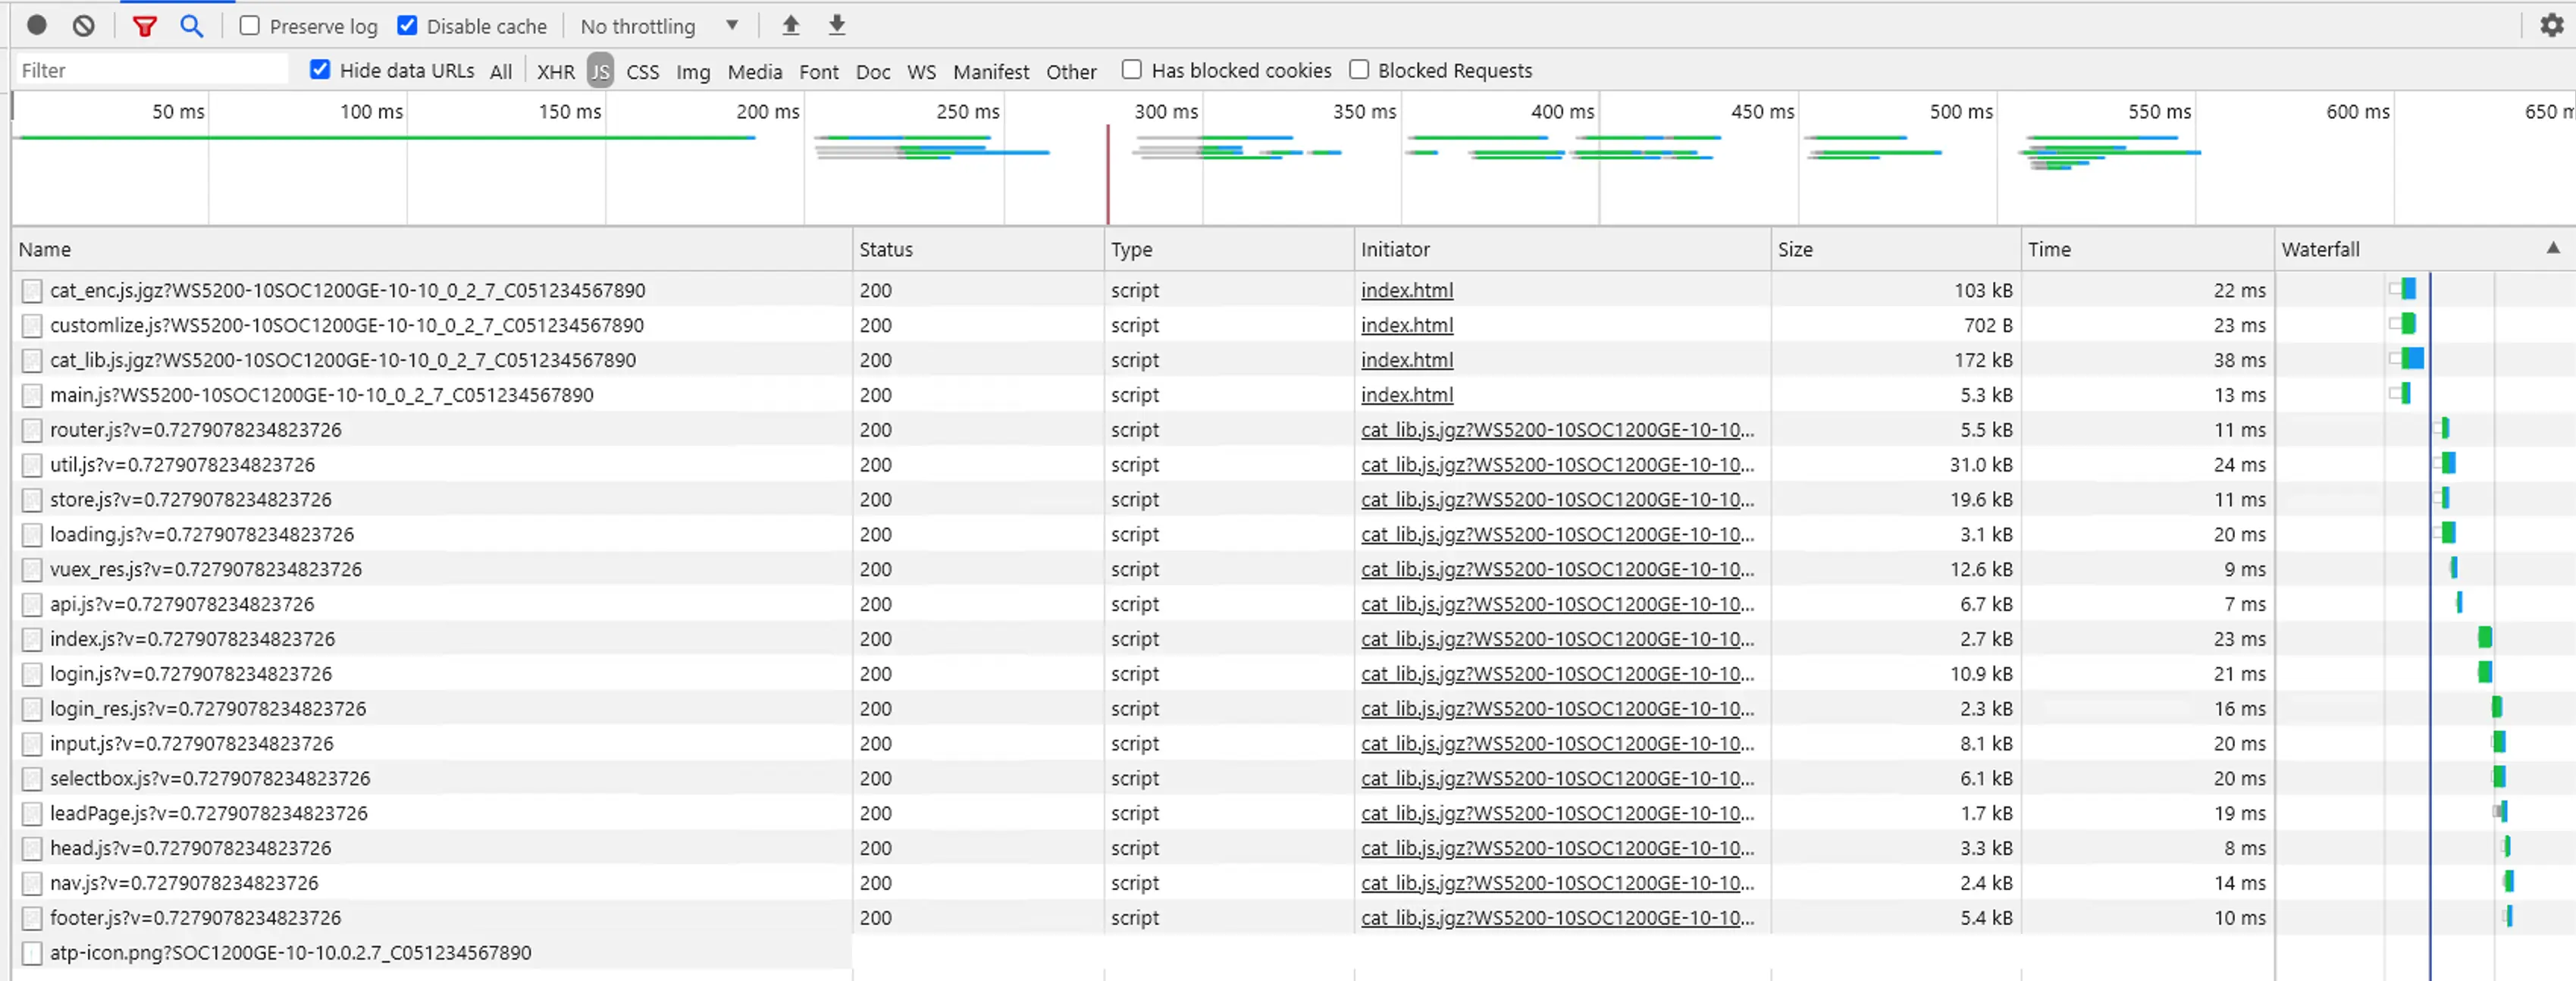Click the record network log button
This screenshot has width=2576, height=981.
point(37,25)
